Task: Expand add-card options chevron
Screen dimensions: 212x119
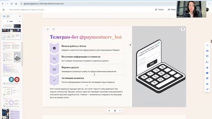Action: (120, 111)
